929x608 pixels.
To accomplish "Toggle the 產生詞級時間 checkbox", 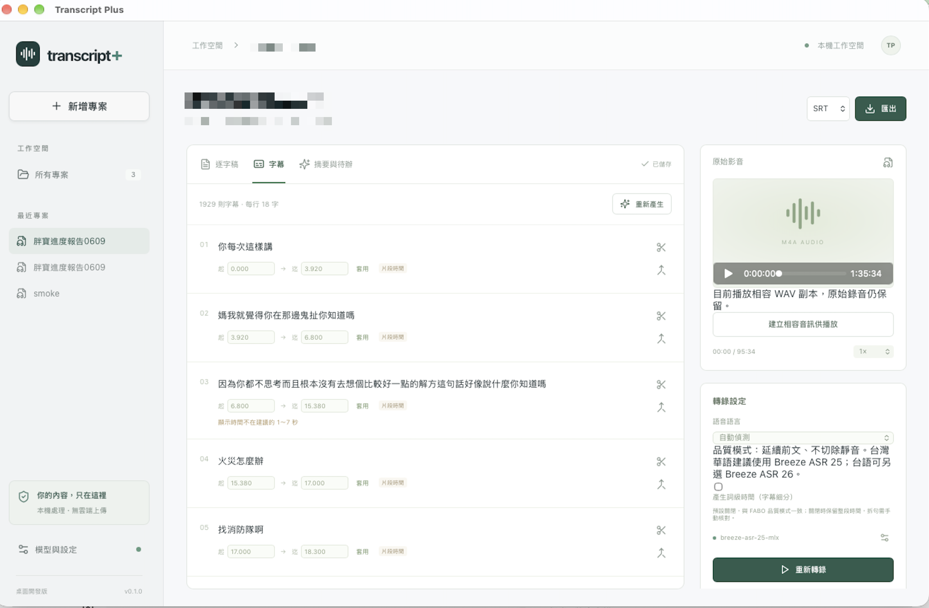I will coord(718,486).
